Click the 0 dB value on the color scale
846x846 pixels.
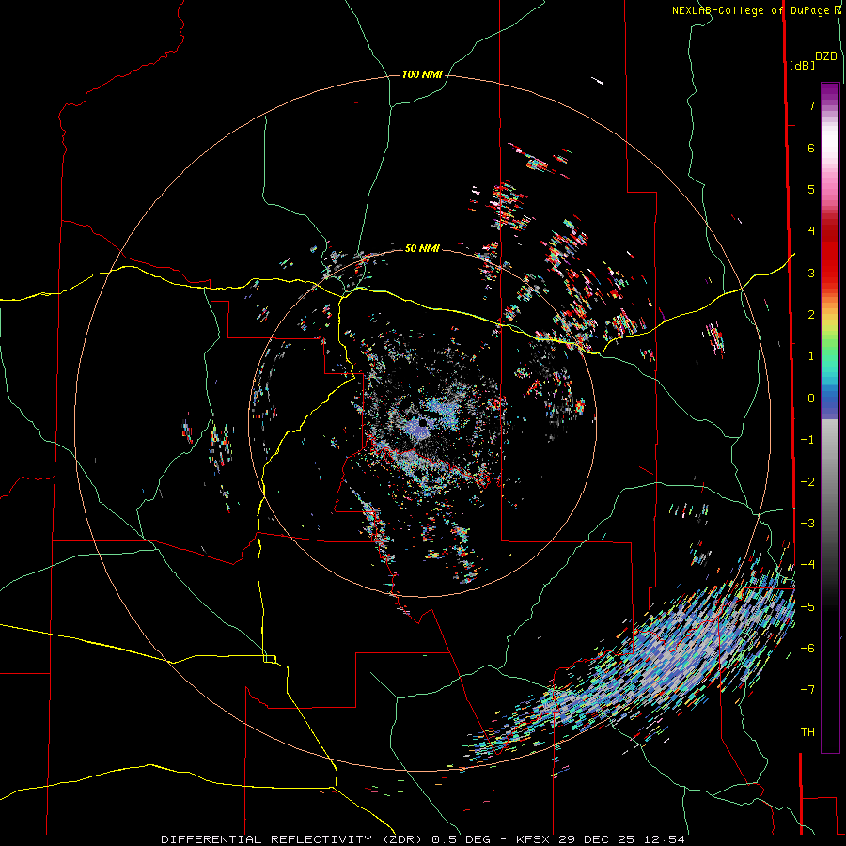pyautogui.click(x=811, y=399)
